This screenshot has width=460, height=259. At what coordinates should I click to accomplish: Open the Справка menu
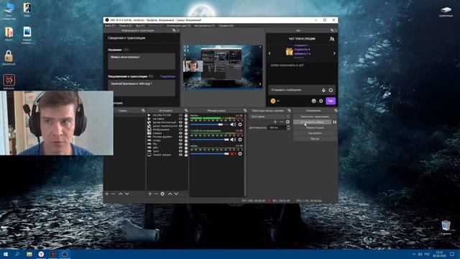coord(226,26)
